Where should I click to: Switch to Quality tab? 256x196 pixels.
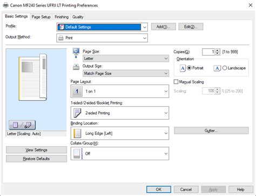[x=78, y=17]
